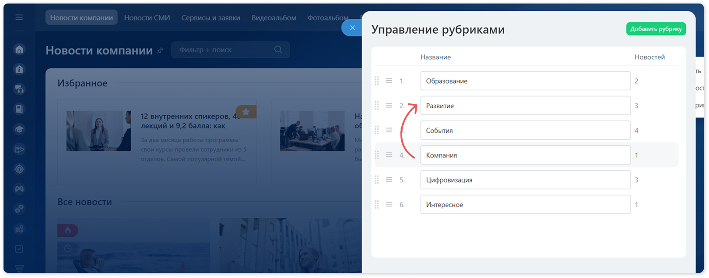Open the Сервисы и заявки tab
709x278 pixels.
point(211,18)
